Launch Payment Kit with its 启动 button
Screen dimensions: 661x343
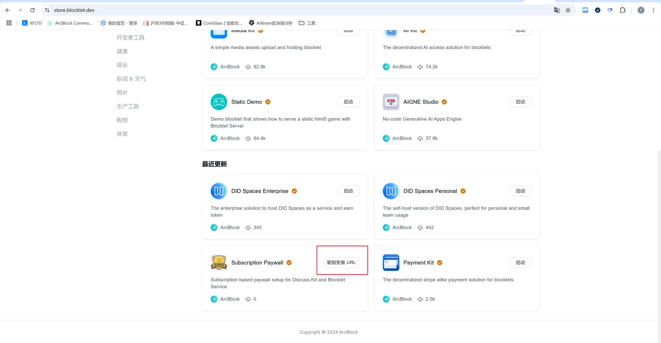[521, 262]
